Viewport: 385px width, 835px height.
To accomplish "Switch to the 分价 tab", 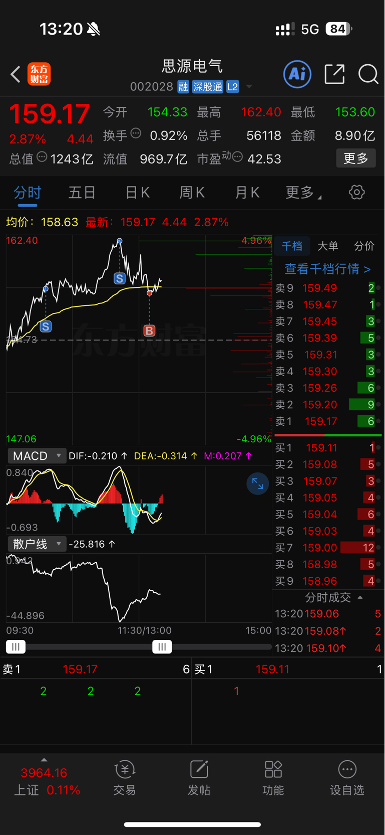I will tap(364, 246).
